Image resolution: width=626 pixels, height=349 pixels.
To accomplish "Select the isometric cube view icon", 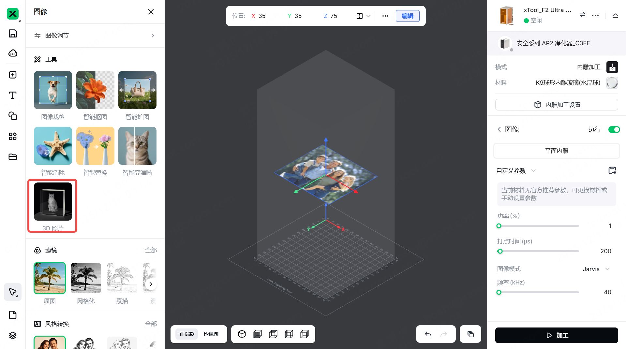I will [x=242, y=334].
